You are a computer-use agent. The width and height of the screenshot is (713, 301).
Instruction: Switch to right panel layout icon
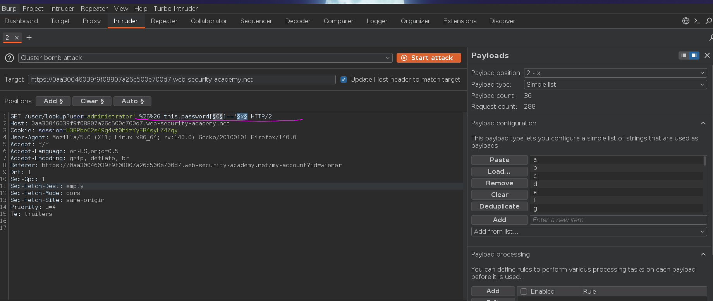tap(694, 55)
